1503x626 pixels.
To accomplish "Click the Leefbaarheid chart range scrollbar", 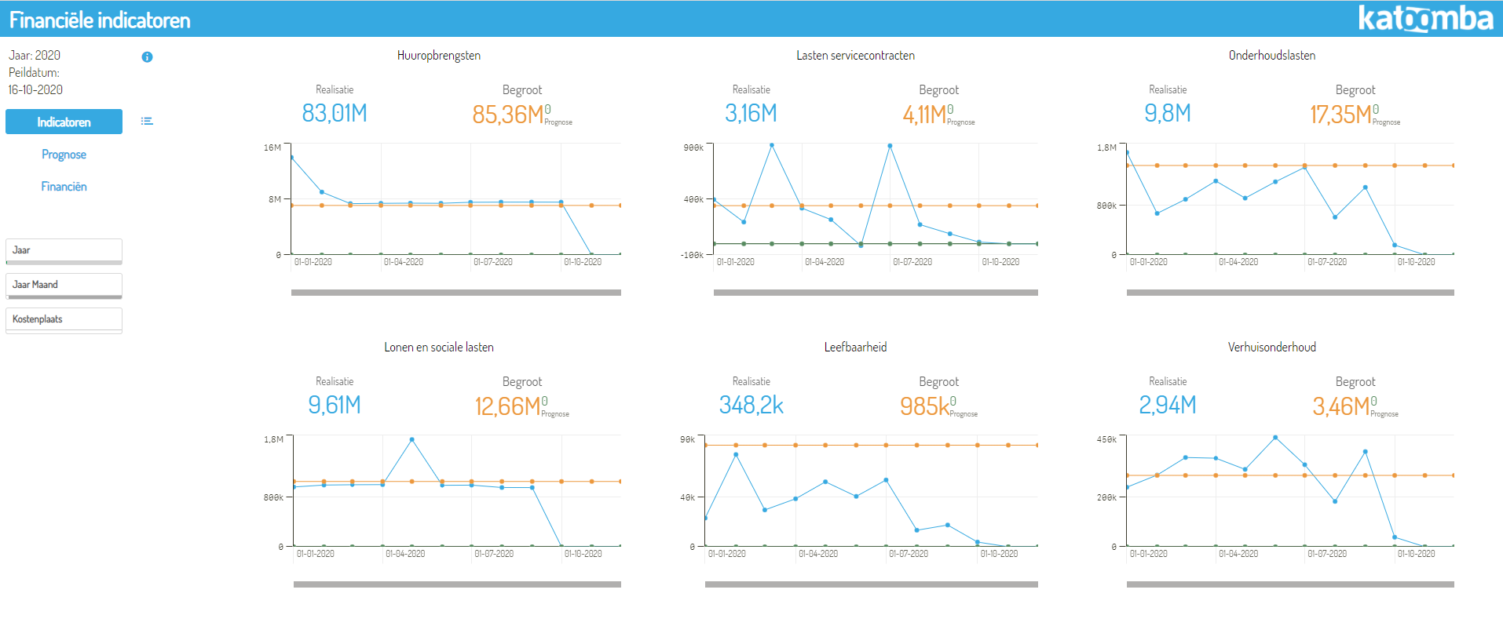I will (871, 584).
